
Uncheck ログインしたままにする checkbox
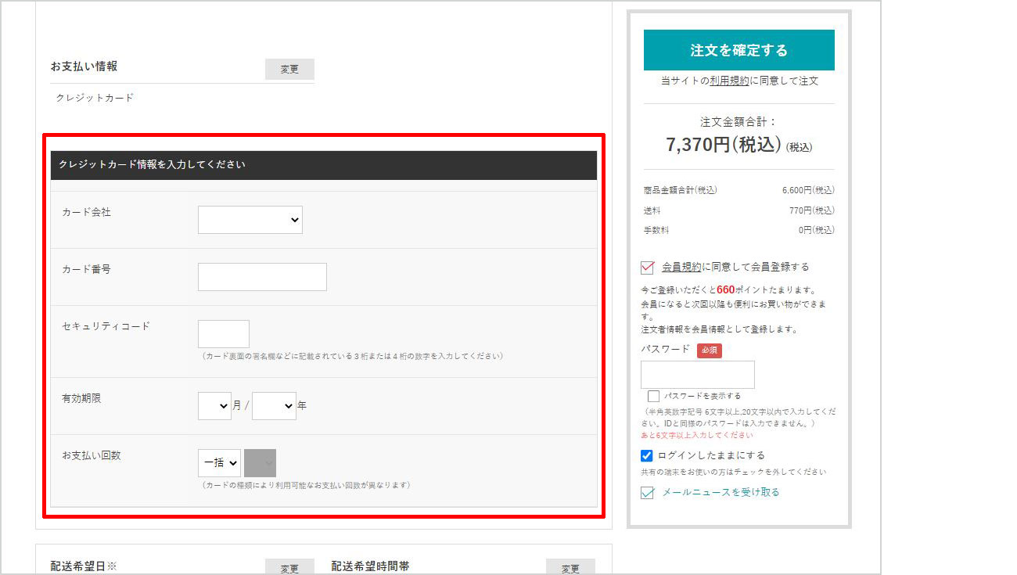tap(647, 456)
